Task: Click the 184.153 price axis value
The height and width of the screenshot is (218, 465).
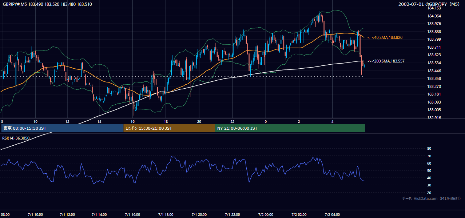Action: pyautogui.click(x=434, y=8)
